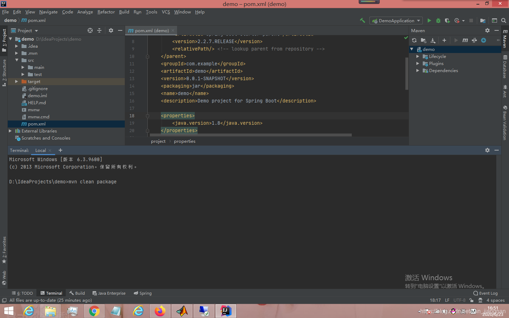Open search everywhere with the magnifier icon
509x318 pixels.
pyautogui.click(x=504, y=20)
